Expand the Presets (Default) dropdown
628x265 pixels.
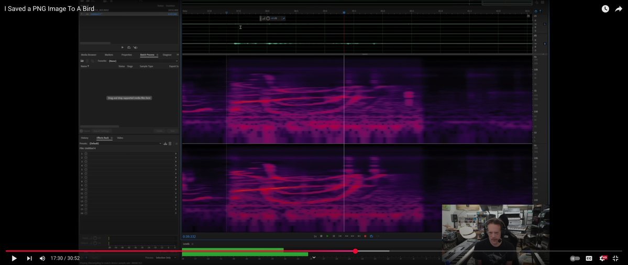click(x=160, y=143)
